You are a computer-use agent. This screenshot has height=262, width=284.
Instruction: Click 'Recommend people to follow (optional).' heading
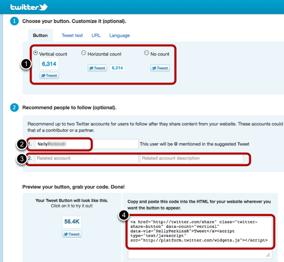point(69,108)
